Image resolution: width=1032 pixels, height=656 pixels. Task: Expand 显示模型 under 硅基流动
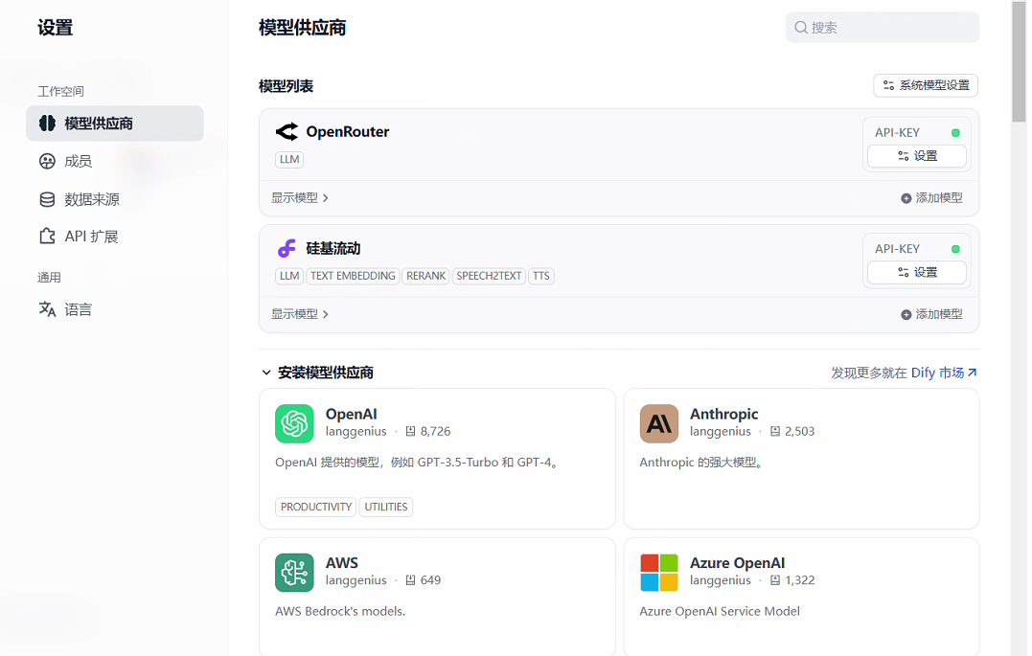(300, 314)
